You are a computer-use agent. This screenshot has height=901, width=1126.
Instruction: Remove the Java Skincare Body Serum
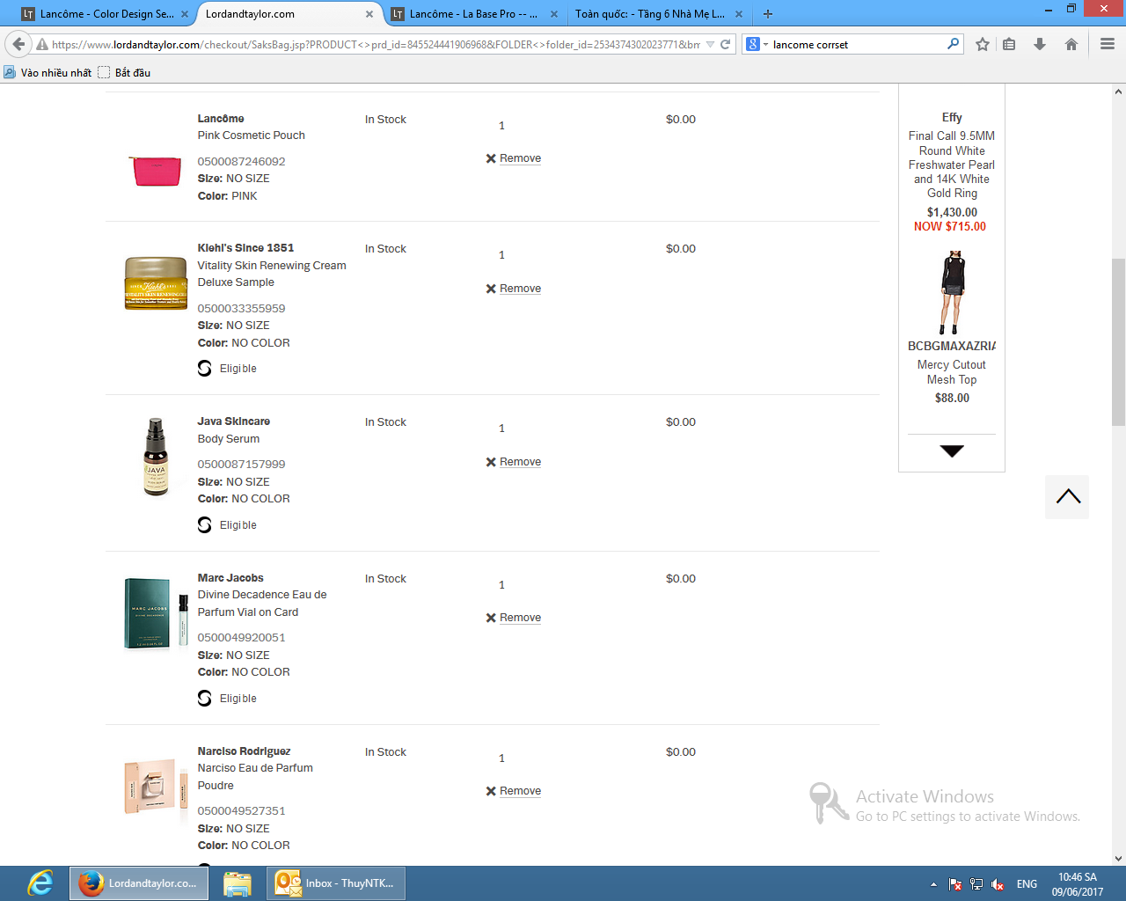519,462
